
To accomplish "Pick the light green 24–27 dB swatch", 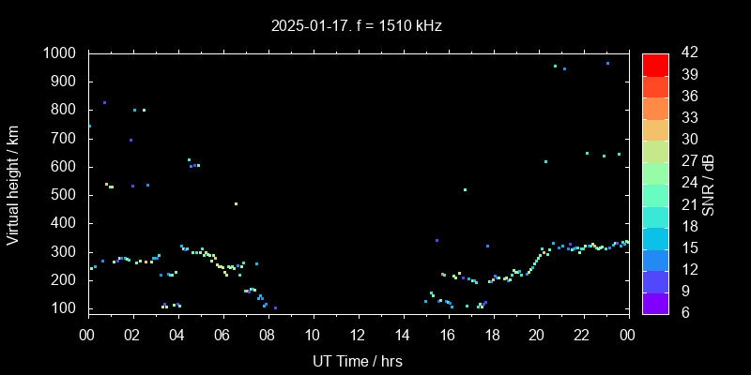I will point(655,172).
